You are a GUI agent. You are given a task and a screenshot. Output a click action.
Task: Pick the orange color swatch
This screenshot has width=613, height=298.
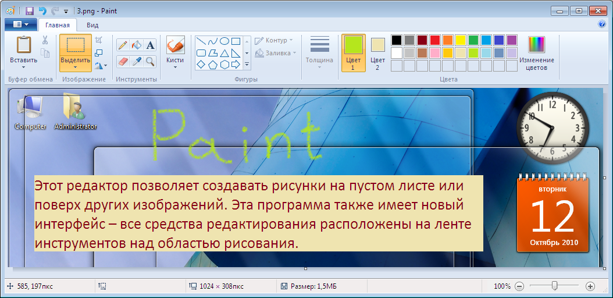(448, 40)
